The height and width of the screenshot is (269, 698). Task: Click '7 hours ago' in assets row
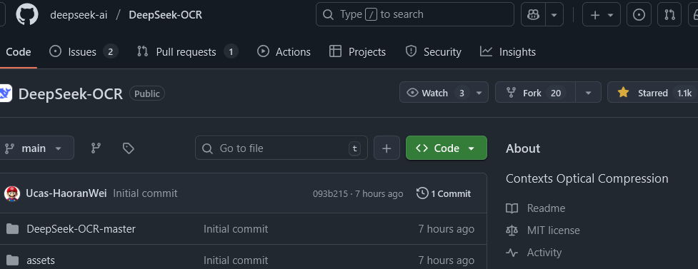[x=446, y=260]
